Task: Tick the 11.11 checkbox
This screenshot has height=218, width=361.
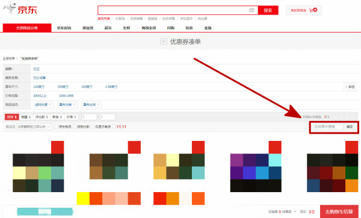Action: pos(114,126)
